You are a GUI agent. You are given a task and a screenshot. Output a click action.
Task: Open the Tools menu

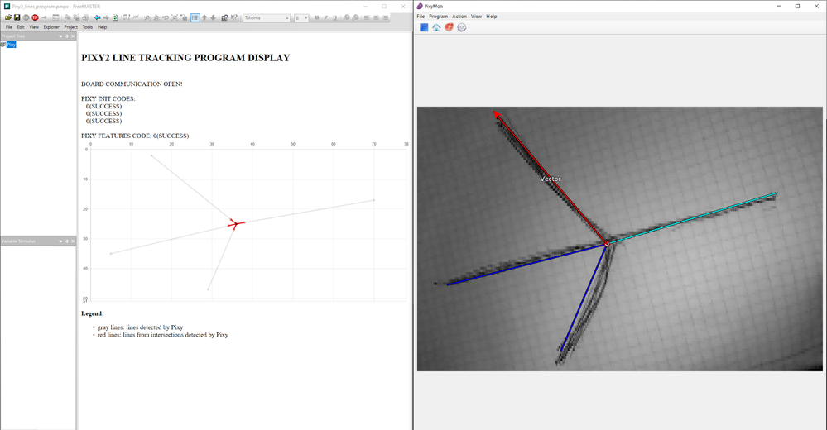88,26
